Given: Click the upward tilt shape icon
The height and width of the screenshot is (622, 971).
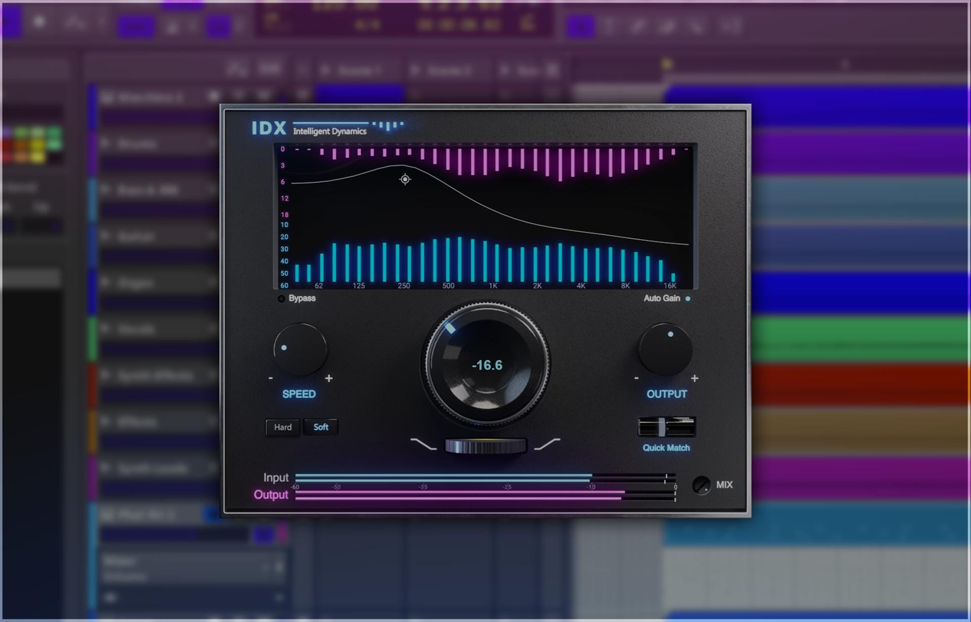Looking at the screenshot, I should (x=547, y=444).
